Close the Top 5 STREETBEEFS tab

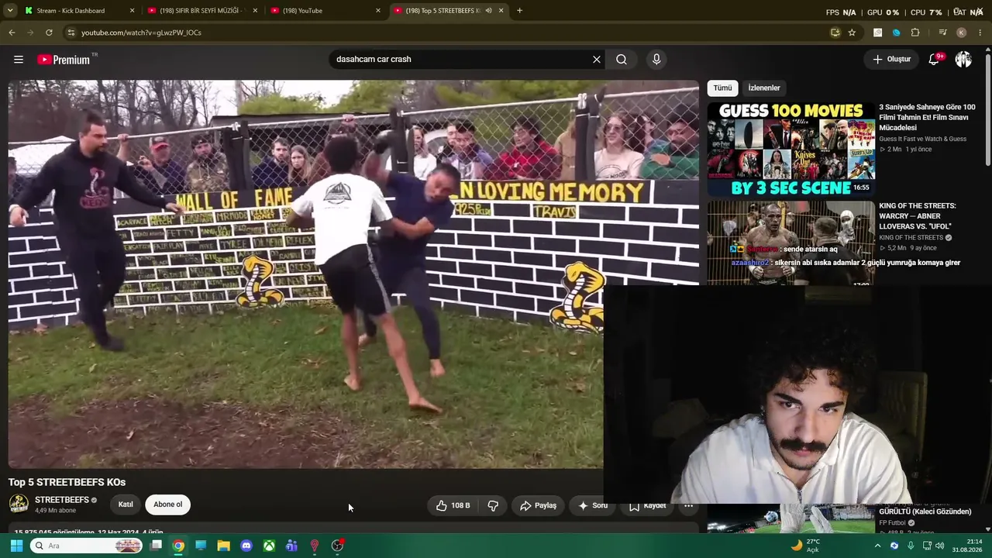(501, 11)
